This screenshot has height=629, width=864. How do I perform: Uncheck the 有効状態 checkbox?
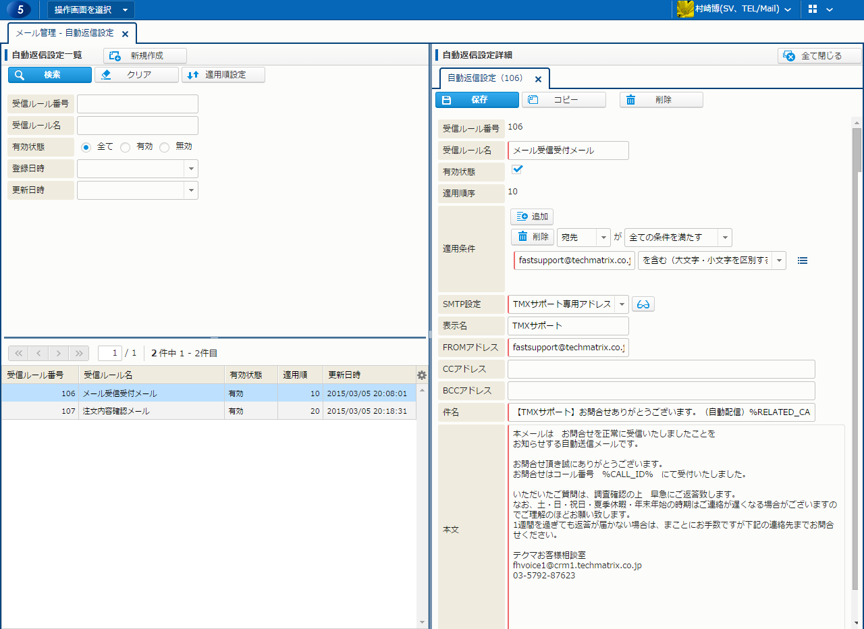click(518, 169)
